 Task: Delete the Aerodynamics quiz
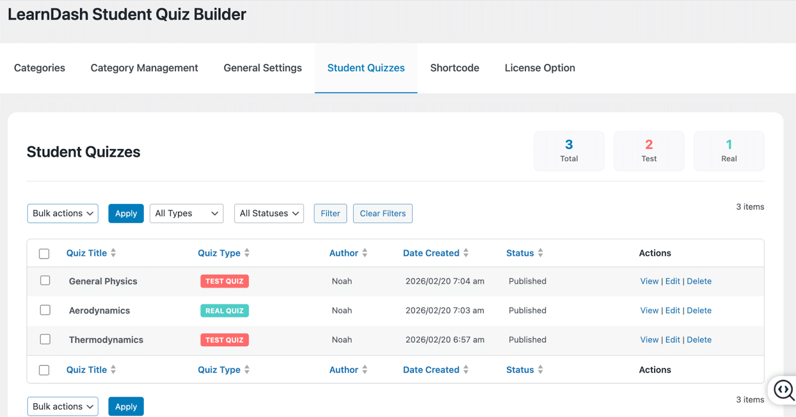pos(699,311)
